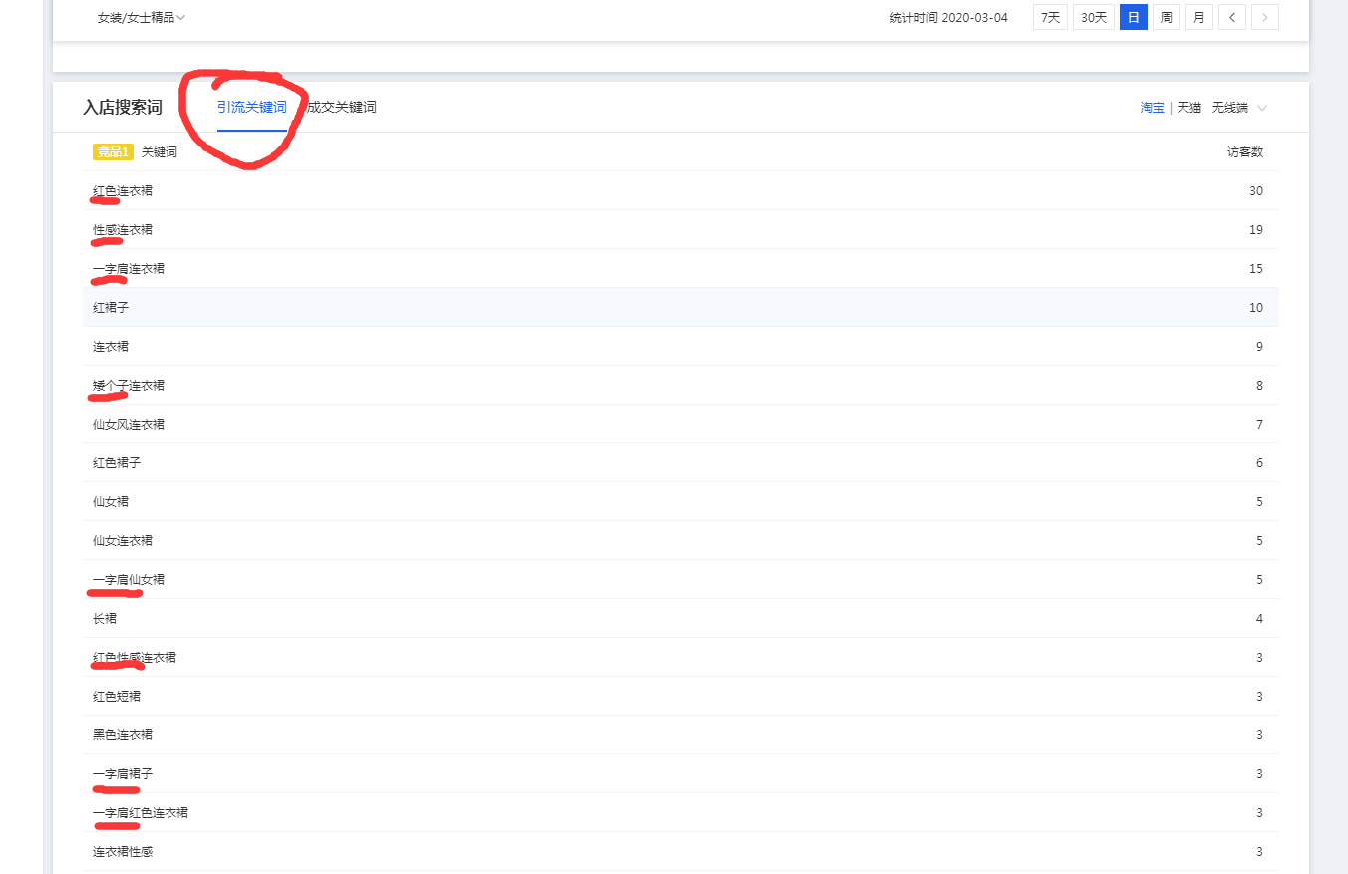The width and height of the screenshot is (1348, 874).
Task: Select the 红裙子 keyword row
Action: (x=111, y=308)
